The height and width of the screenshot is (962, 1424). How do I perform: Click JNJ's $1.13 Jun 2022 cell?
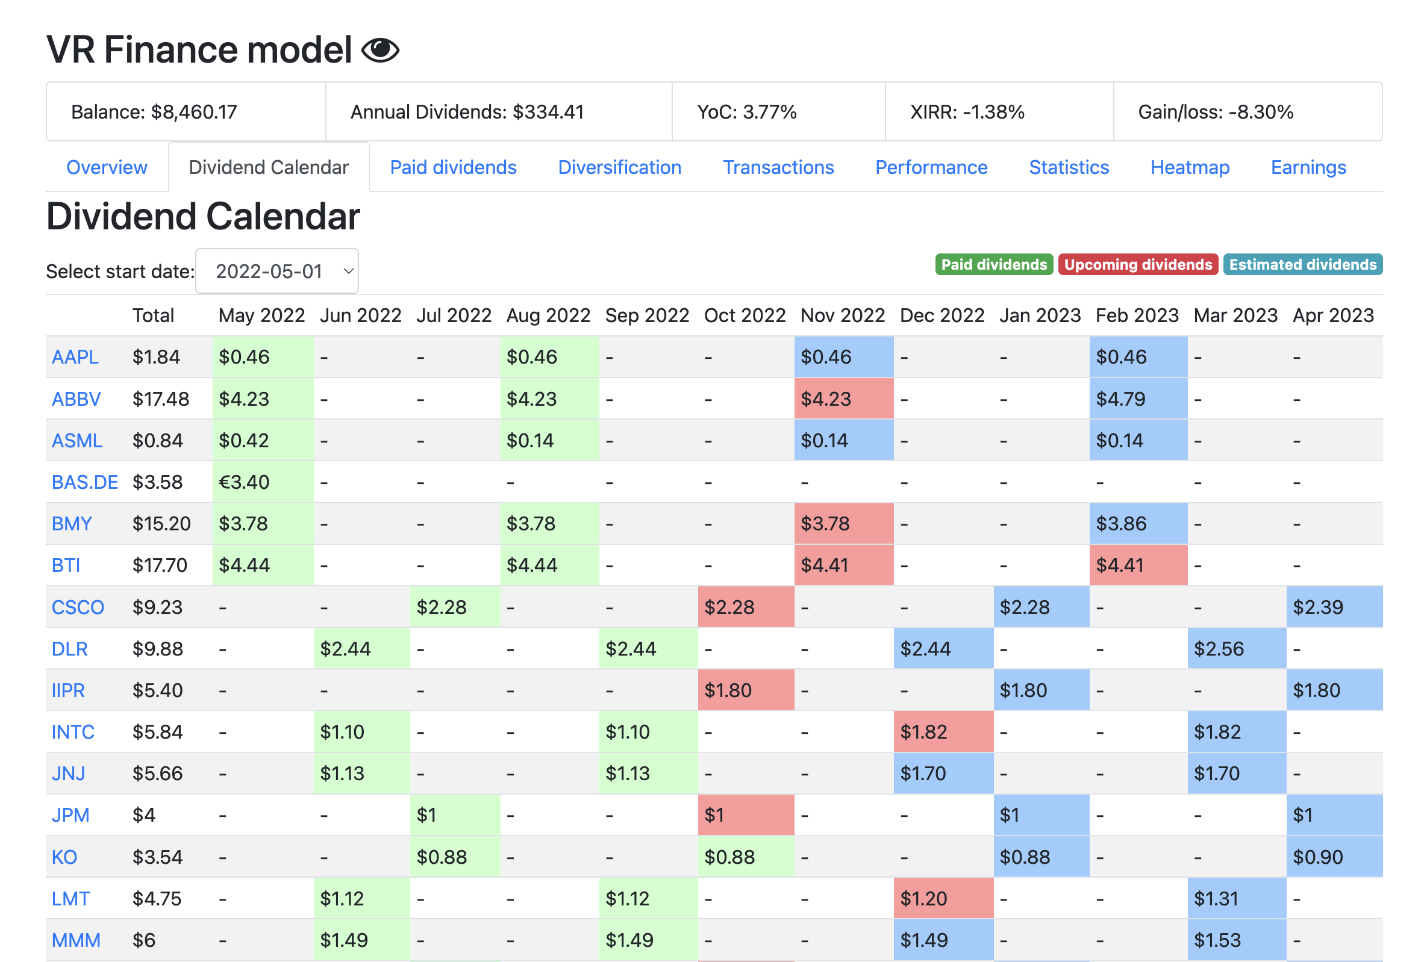(x=361, y=774)
